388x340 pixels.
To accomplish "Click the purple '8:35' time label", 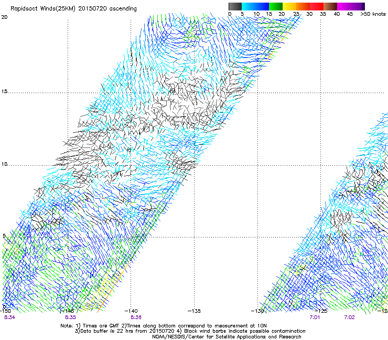I will [71, 318].
